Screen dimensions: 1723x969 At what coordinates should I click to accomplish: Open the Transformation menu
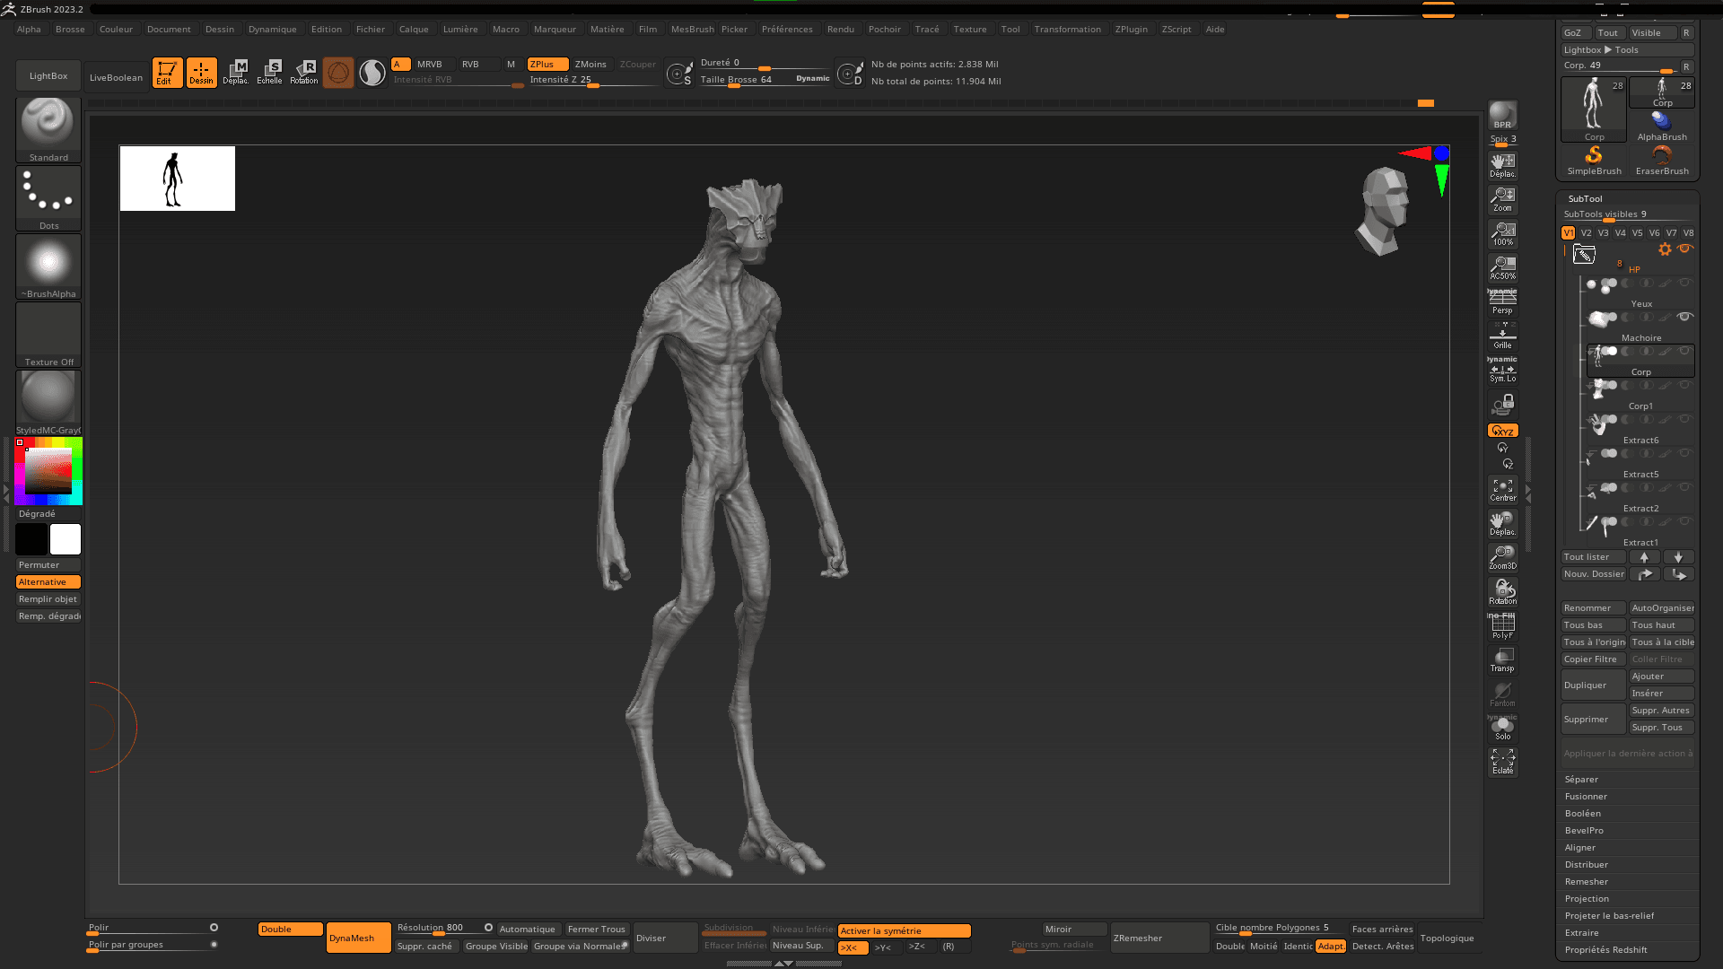(1067, 30)
